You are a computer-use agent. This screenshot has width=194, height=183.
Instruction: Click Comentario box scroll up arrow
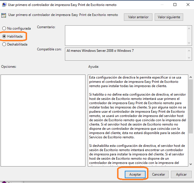point(189,28)
